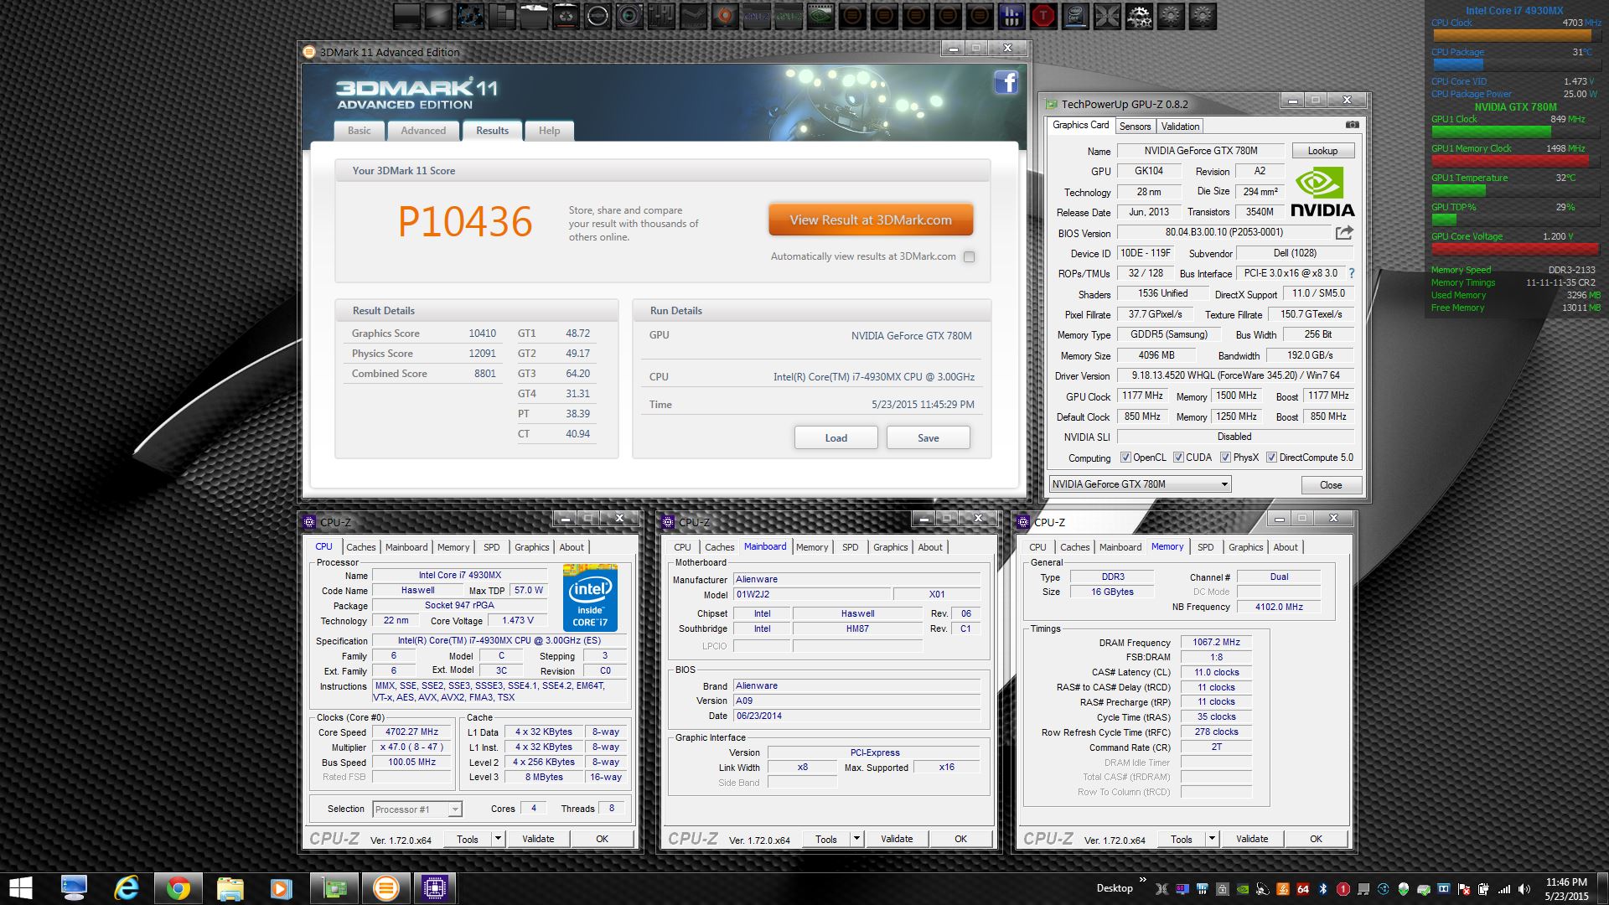Click the GPU-Z screenshot camera icon
The width and height of the screenshot is (1609, 905).
point(1352,125)
